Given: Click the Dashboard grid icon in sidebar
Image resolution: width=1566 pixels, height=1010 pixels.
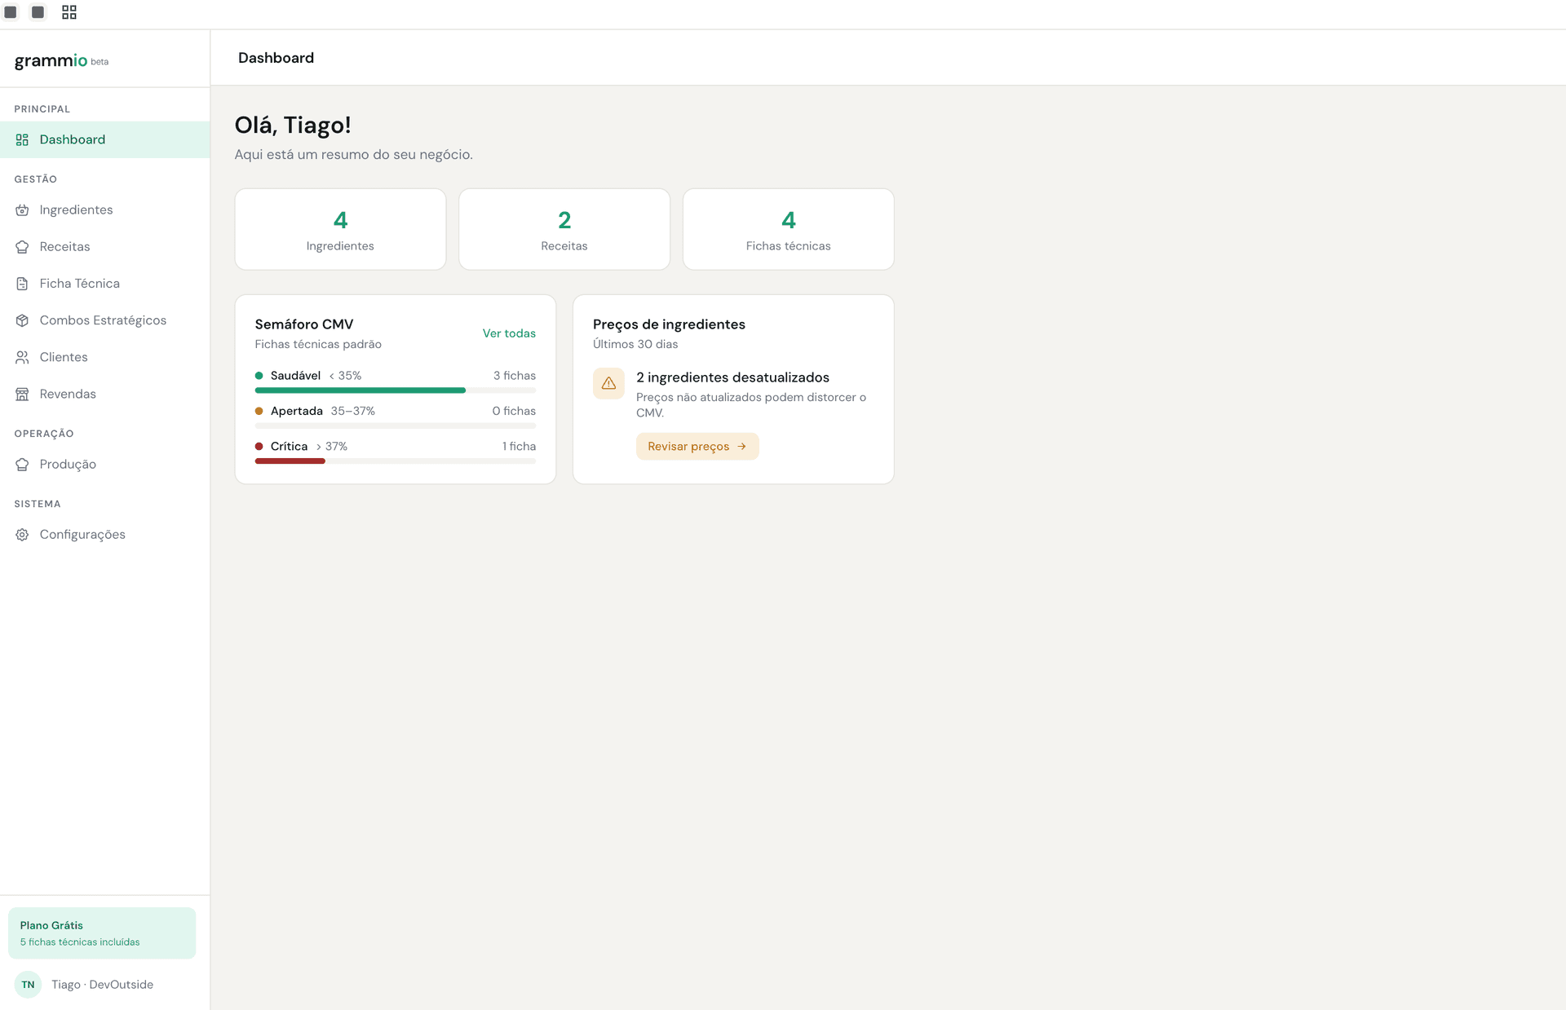Looking at the screenshot, I should click(22, 139).
